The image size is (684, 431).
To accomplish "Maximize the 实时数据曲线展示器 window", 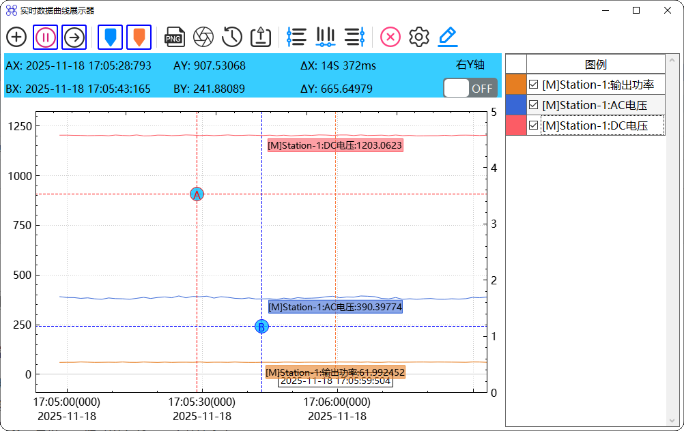I will [636, 10].
